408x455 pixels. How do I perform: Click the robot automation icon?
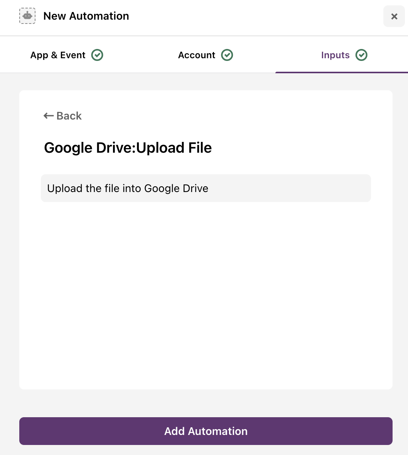27,16
